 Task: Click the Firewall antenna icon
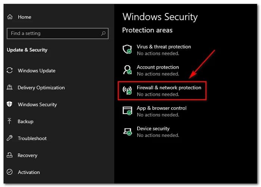coord(127,90)
